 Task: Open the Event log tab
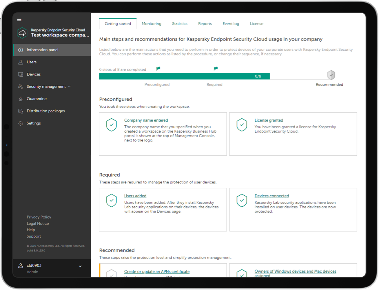click(231, 24)
